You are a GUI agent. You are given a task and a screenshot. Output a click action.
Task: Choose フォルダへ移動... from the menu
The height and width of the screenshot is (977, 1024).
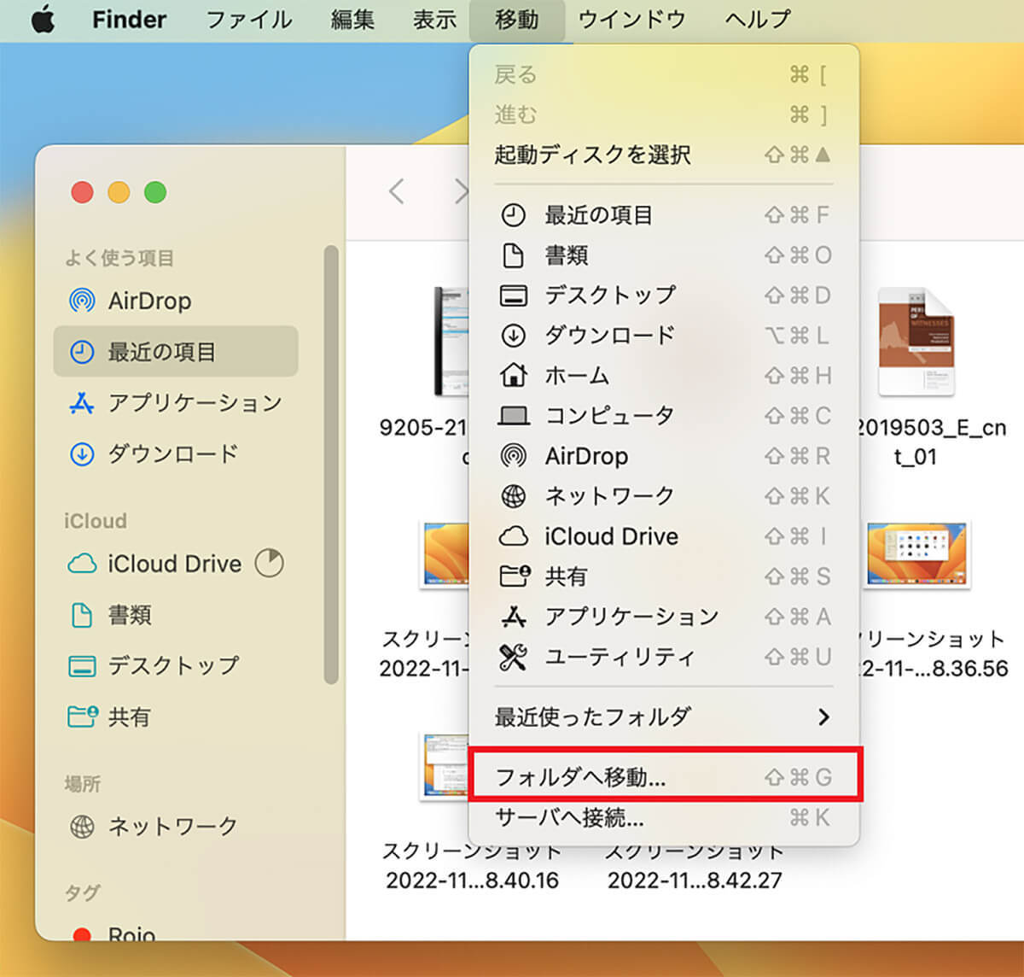[664, 777]
